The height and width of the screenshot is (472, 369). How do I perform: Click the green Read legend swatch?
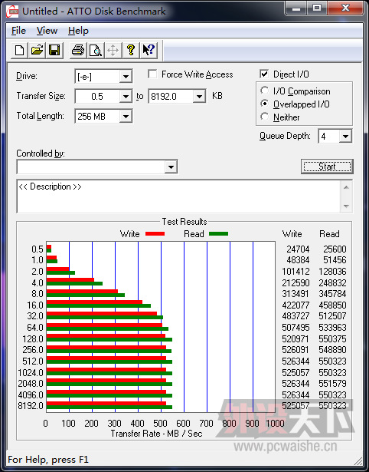tap(219, 233)
